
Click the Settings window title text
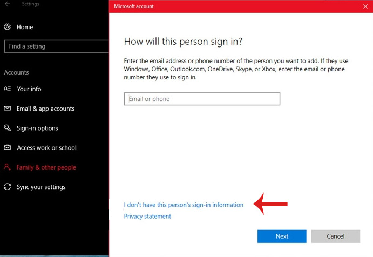(30, 4)
